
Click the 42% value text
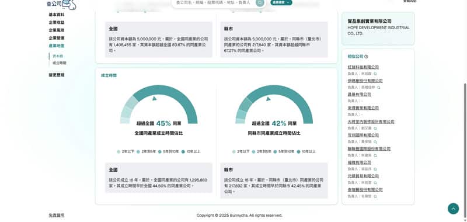click(x=279, y=123)
